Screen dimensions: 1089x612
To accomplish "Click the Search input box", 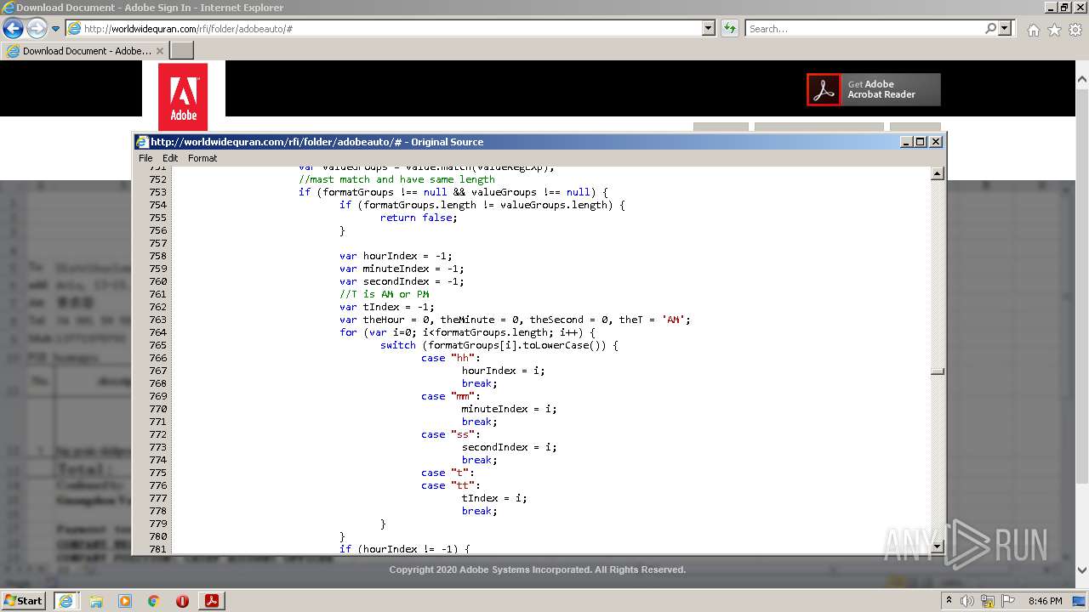I will pos(864,29).
